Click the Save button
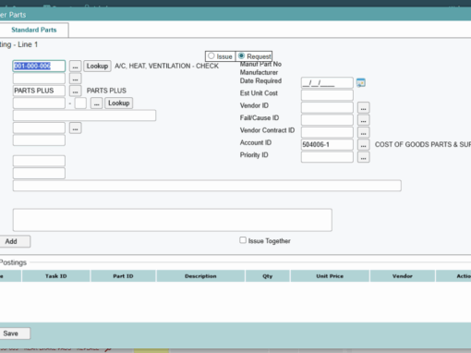The image size is (471, 353). [x=15, y=334]
